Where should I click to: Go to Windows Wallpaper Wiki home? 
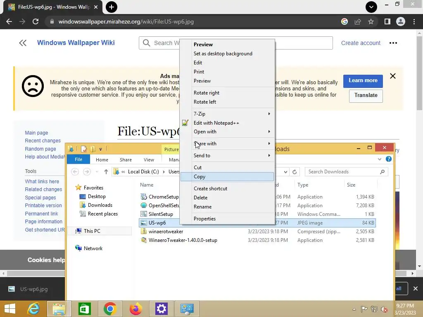[x=76, y=43]
